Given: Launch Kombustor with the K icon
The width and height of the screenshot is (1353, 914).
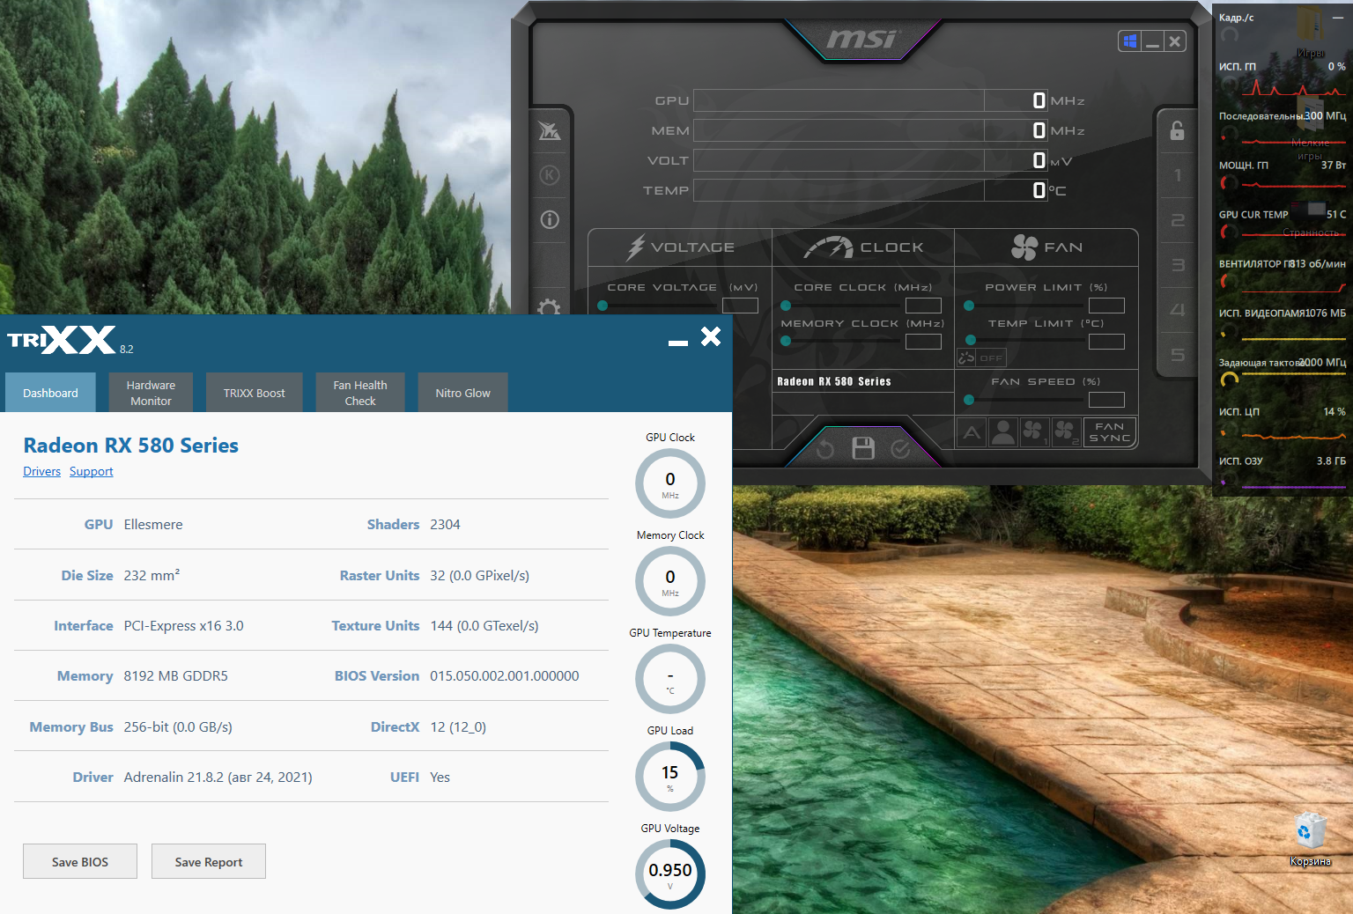Looking at the screenshot, I should pos(550,175).
